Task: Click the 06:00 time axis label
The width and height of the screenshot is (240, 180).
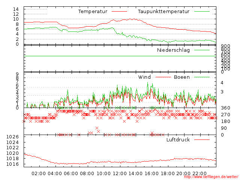Action: 71,174
